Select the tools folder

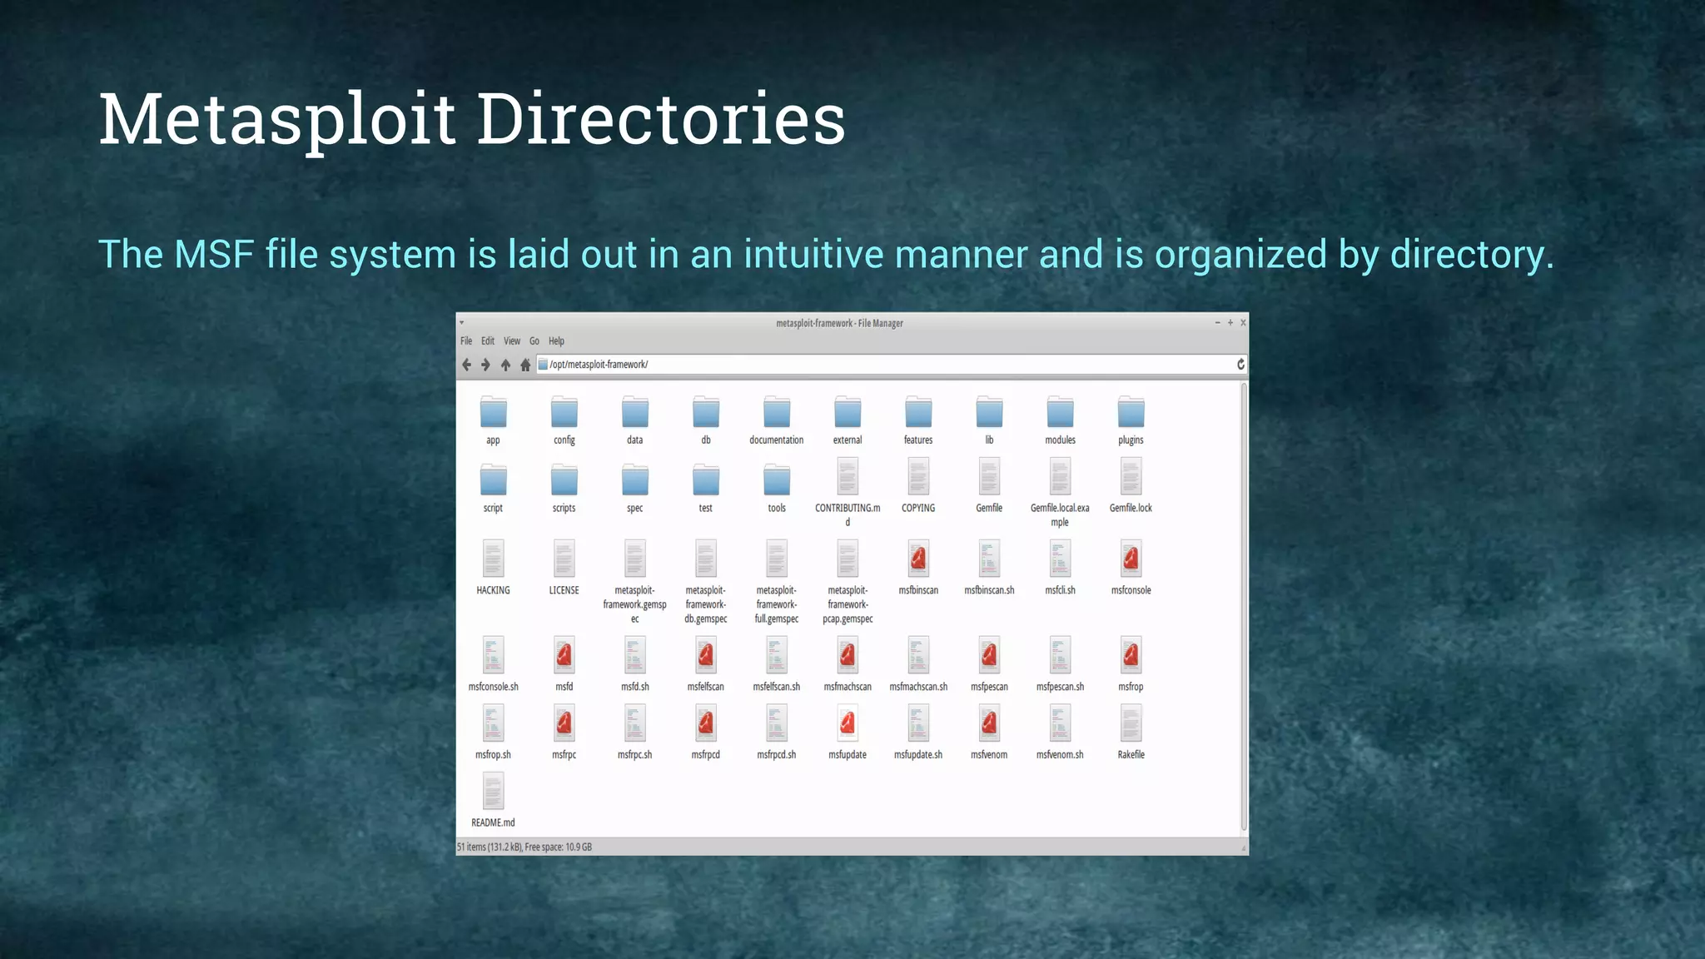tap(777, 481)
